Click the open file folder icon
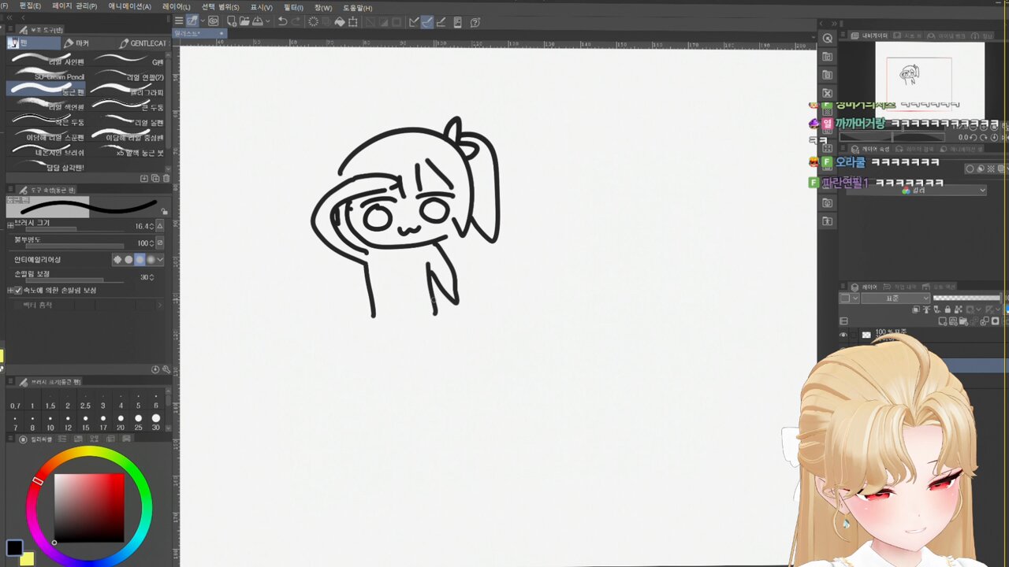The height and width of the screenshot is (567, 1009). point(244,21)
